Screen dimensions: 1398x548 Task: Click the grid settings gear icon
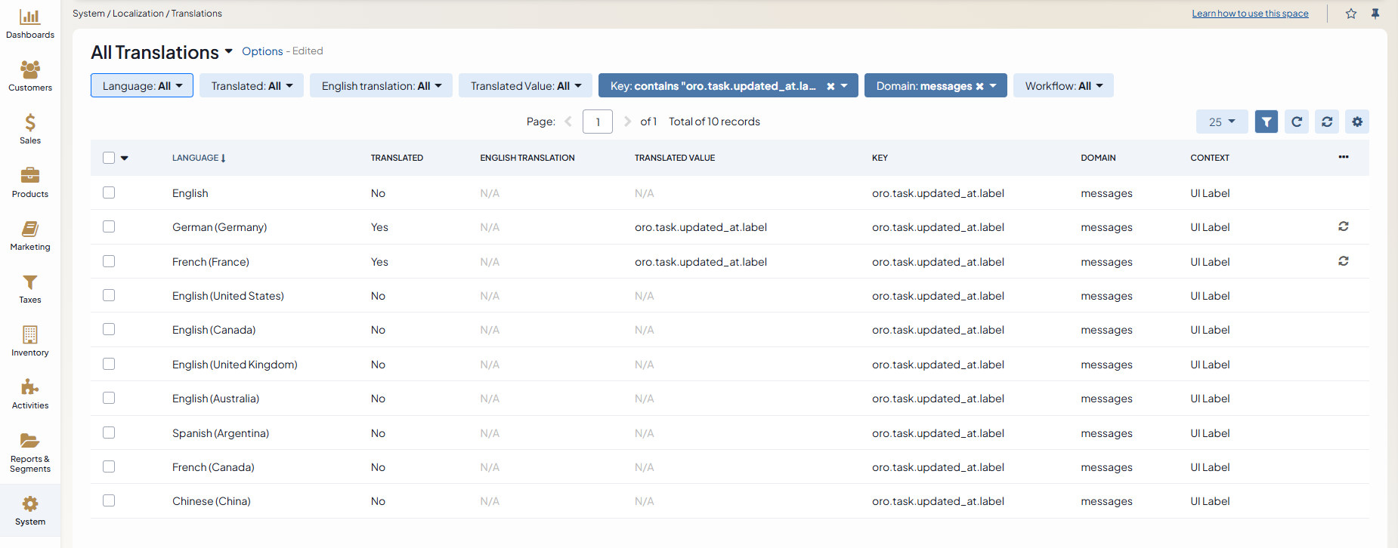(x=1357, y=122)
